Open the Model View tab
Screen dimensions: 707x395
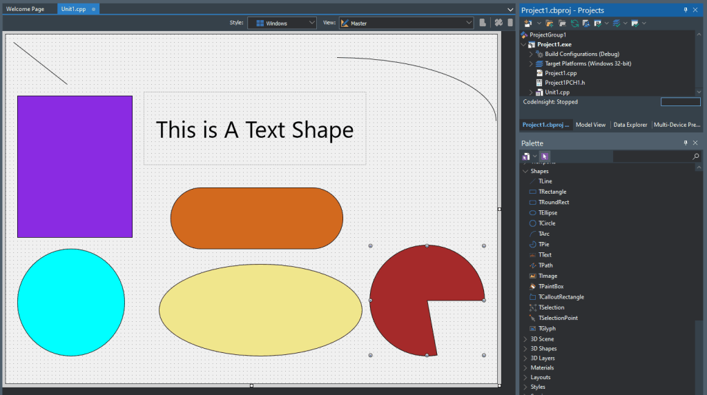(x=590, y=125)
